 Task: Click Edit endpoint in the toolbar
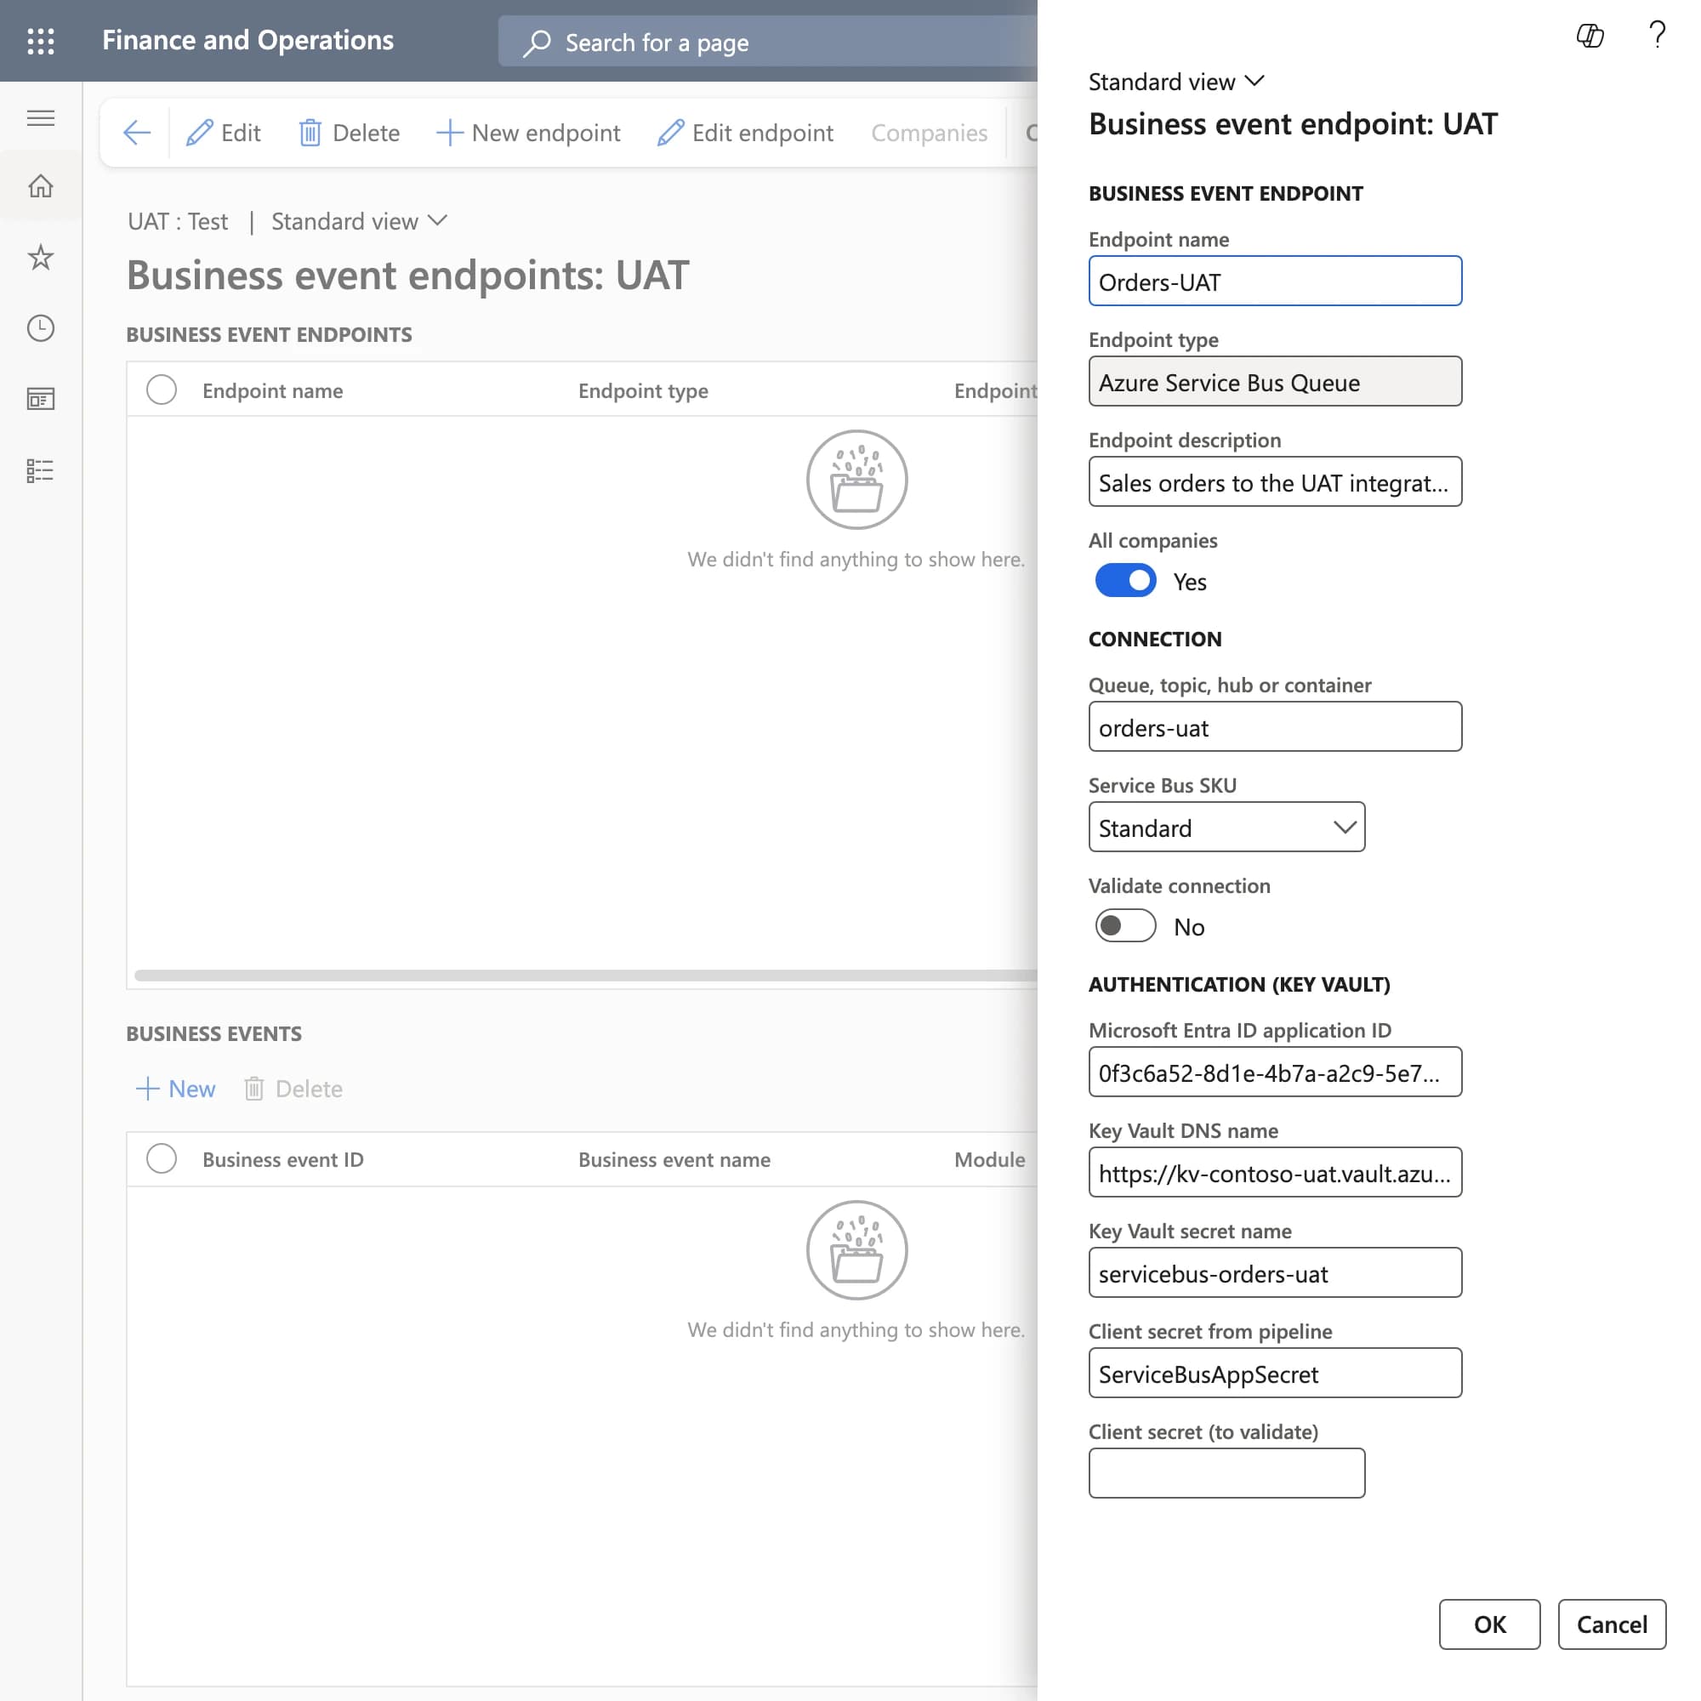click(745, 133)
